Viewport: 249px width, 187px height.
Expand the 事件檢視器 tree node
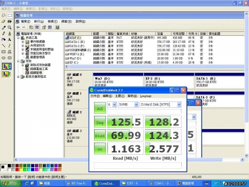23,42
